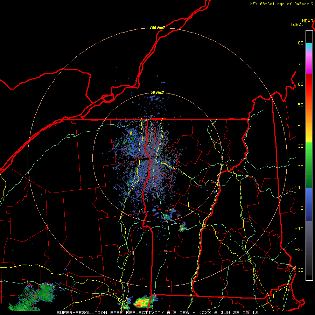The height and width of the screenshot is (315, 315).
Task: Click the 100 NMI range ring label
Action: click(x=157, y=28)
